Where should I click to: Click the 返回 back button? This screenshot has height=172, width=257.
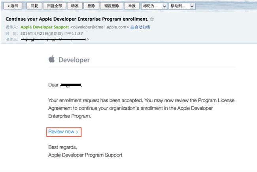[x=13, y=6]
